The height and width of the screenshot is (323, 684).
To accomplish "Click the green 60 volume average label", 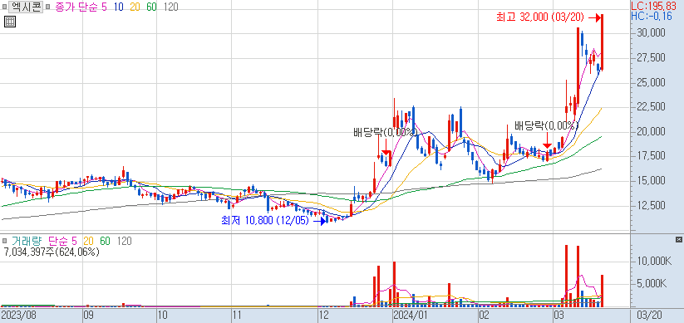I will 105,241.
